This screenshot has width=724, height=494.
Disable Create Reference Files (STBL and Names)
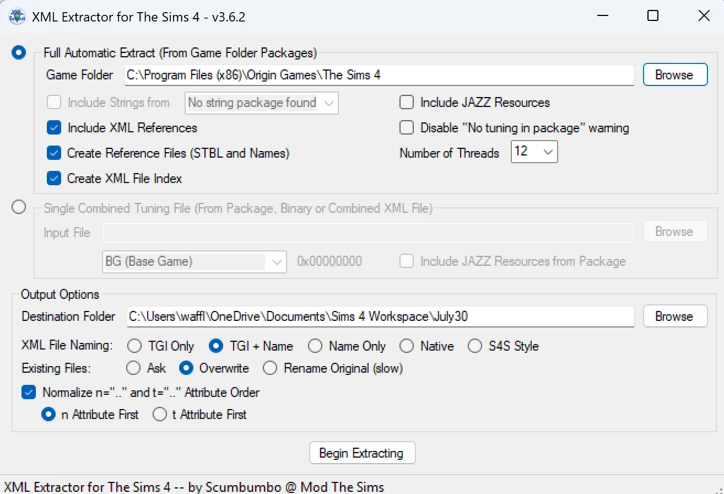pyautogui.click(x=53, y=153)
